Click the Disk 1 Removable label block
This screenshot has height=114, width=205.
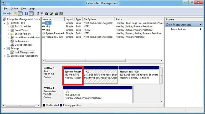(52, 94)
